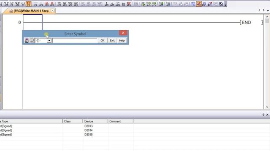This screenshot has width=270, height=151.
Task: Select delete vertical line cF10 tool
Action: (52, 4)
